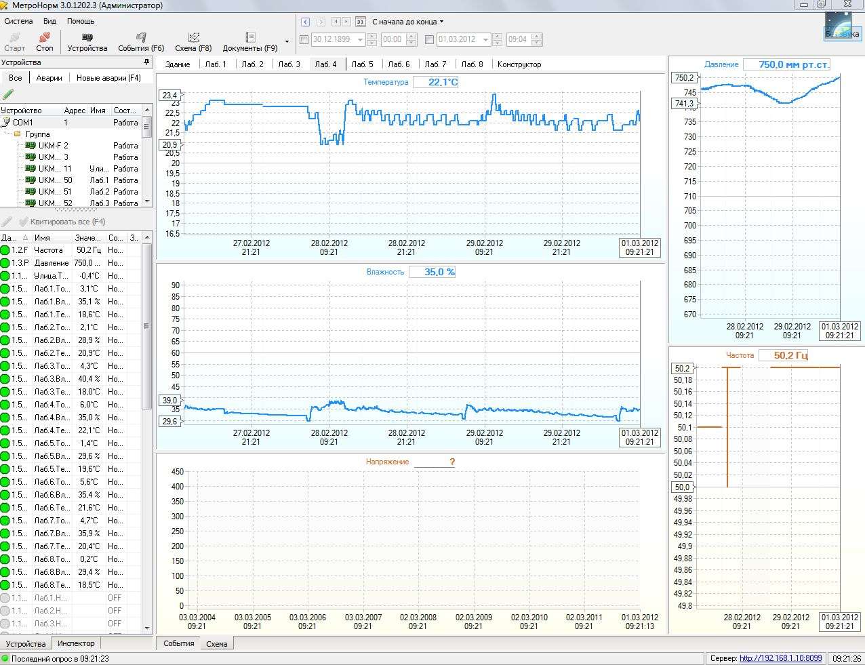Click the green pencil edit icon

[x=8, y=94]
